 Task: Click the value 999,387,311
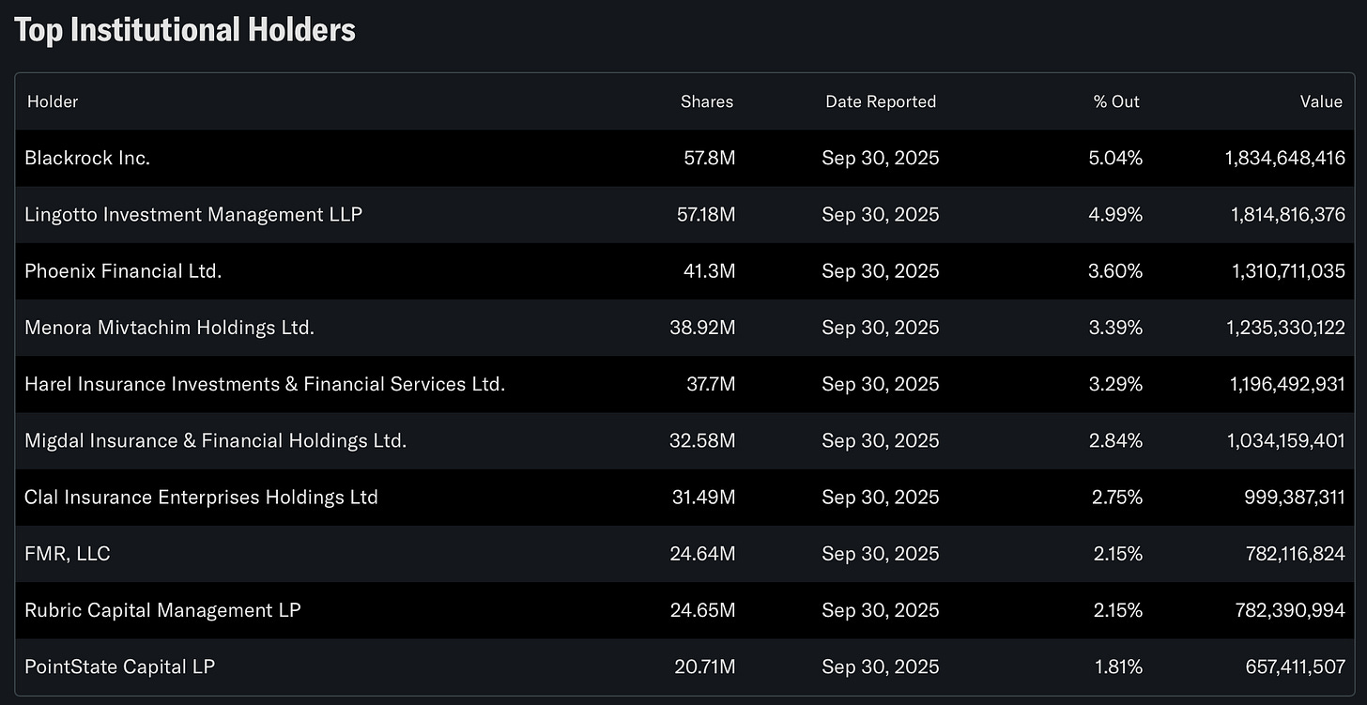pyautogui.click(x=1295, y=497)
